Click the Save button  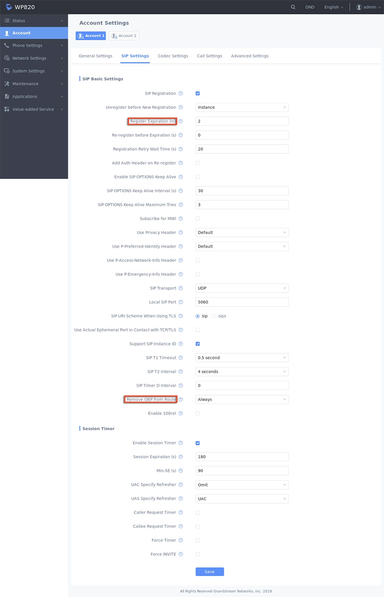(209, 571)
